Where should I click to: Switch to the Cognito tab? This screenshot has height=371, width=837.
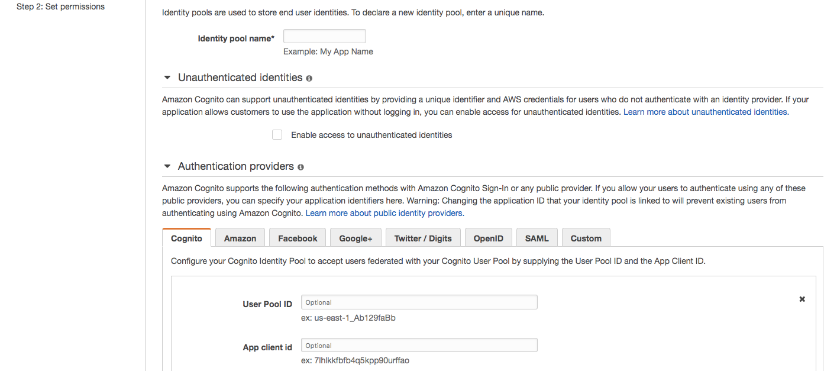point(186,238)
